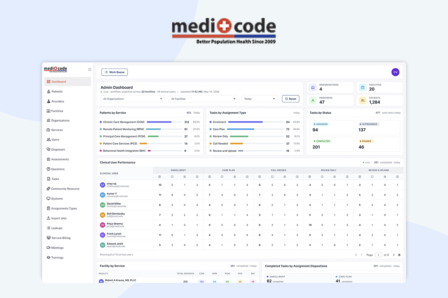
Task: Click the Reset filters button
Action: 291,99
